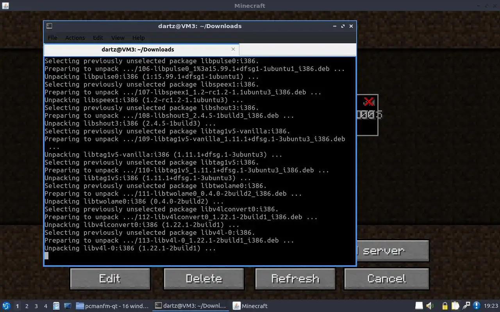The image size is (500, 312).
Task: Click the partially hidden server button in Minecraft
Action: [393, 251]
